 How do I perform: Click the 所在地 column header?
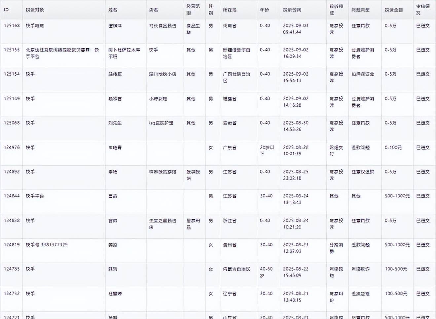(230, 10)
